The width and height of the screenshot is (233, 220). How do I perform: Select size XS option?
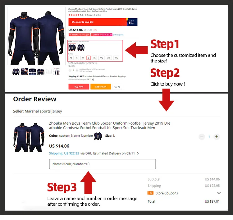71,58
